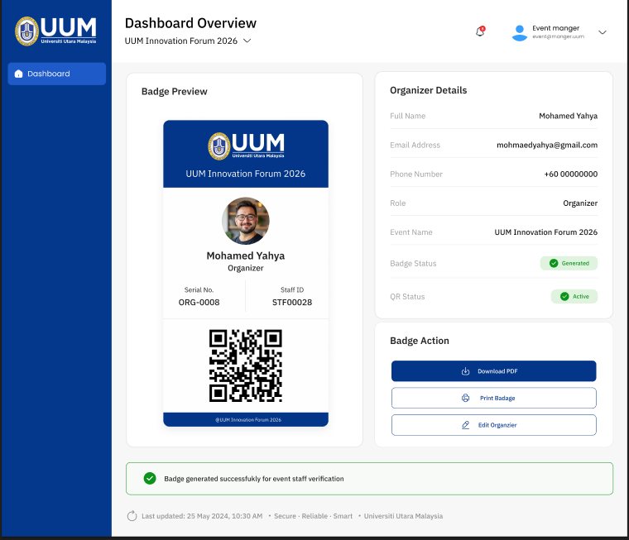629x540 pixels.
Task: Click the Role value Organizer in details
Action: 580,203
